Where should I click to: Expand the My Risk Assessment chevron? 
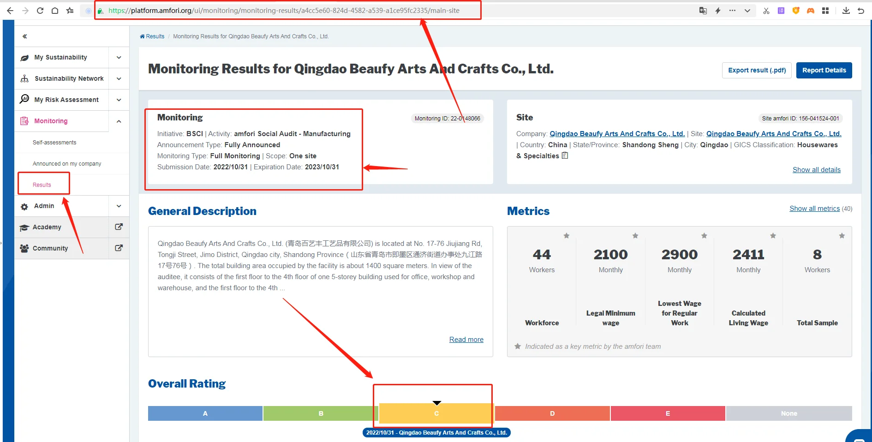click(x=119, y=100)
